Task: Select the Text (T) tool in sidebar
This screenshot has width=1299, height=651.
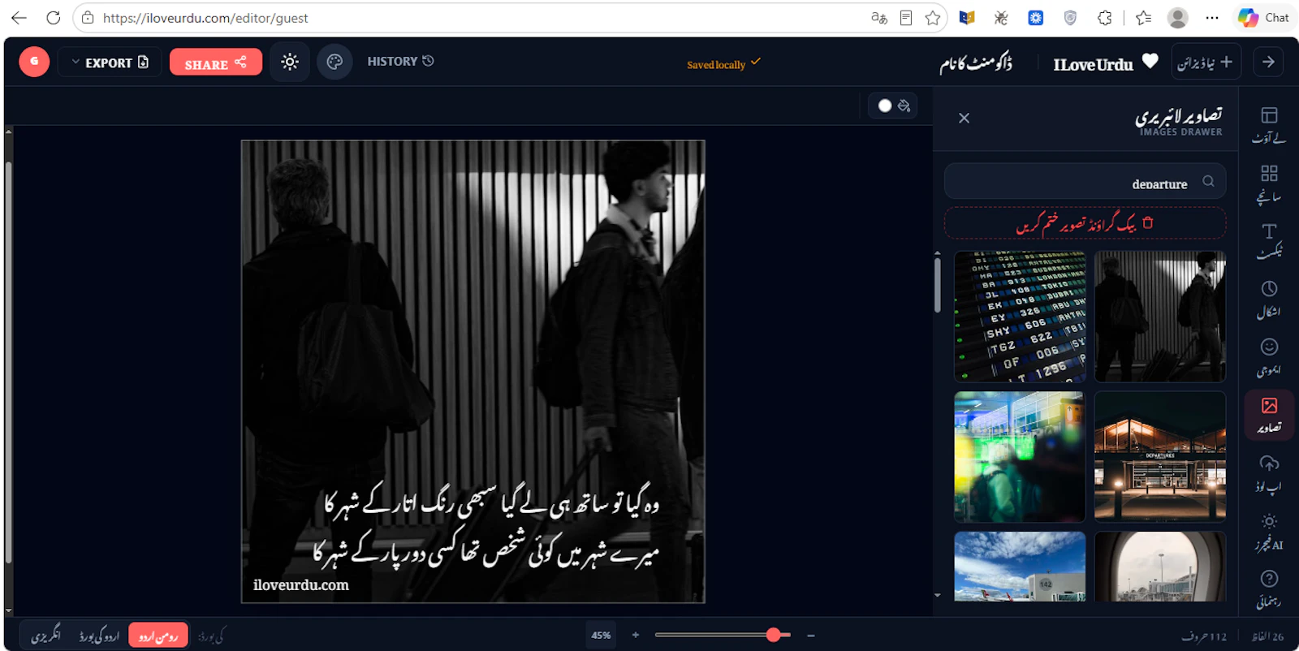Action: [1269, 241]
